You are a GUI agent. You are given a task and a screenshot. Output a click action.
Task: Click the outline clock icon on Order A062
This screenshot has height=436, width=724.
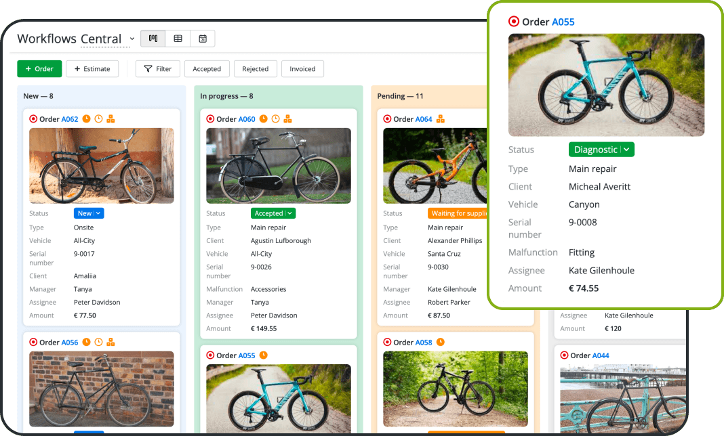pyautogui.click(x=98, y=119)
